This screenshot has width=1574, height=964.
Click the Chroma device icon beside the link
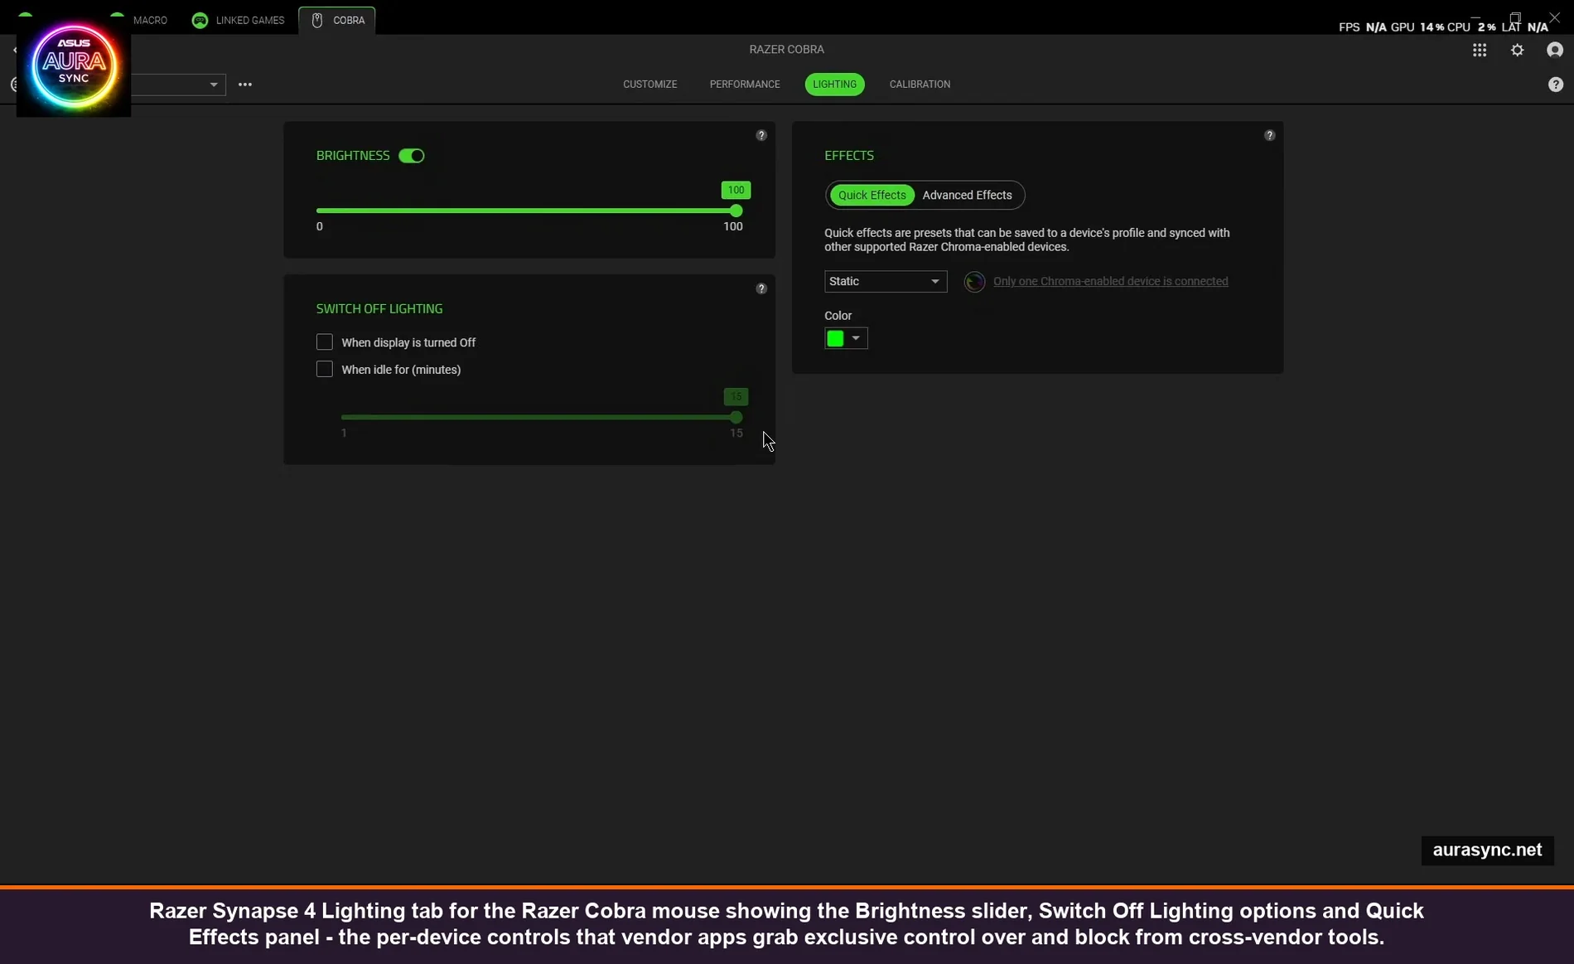click(x=974, y=282)
